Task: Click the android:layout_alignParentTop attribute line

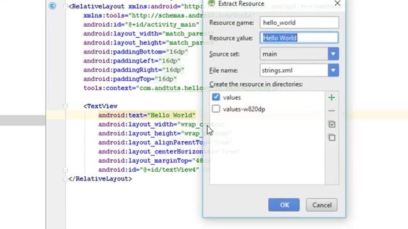Action: (x=150, y=142)
